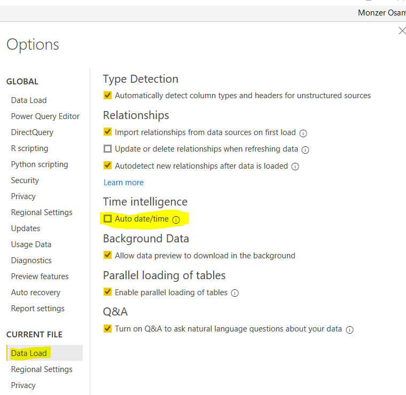Select Power Query Editor in Global settings
Viewport: 406px width, 395px height.
click(45, 116)
